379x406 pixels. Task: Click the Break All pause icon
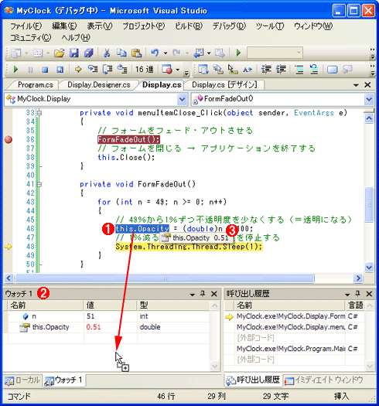point(30,70)
